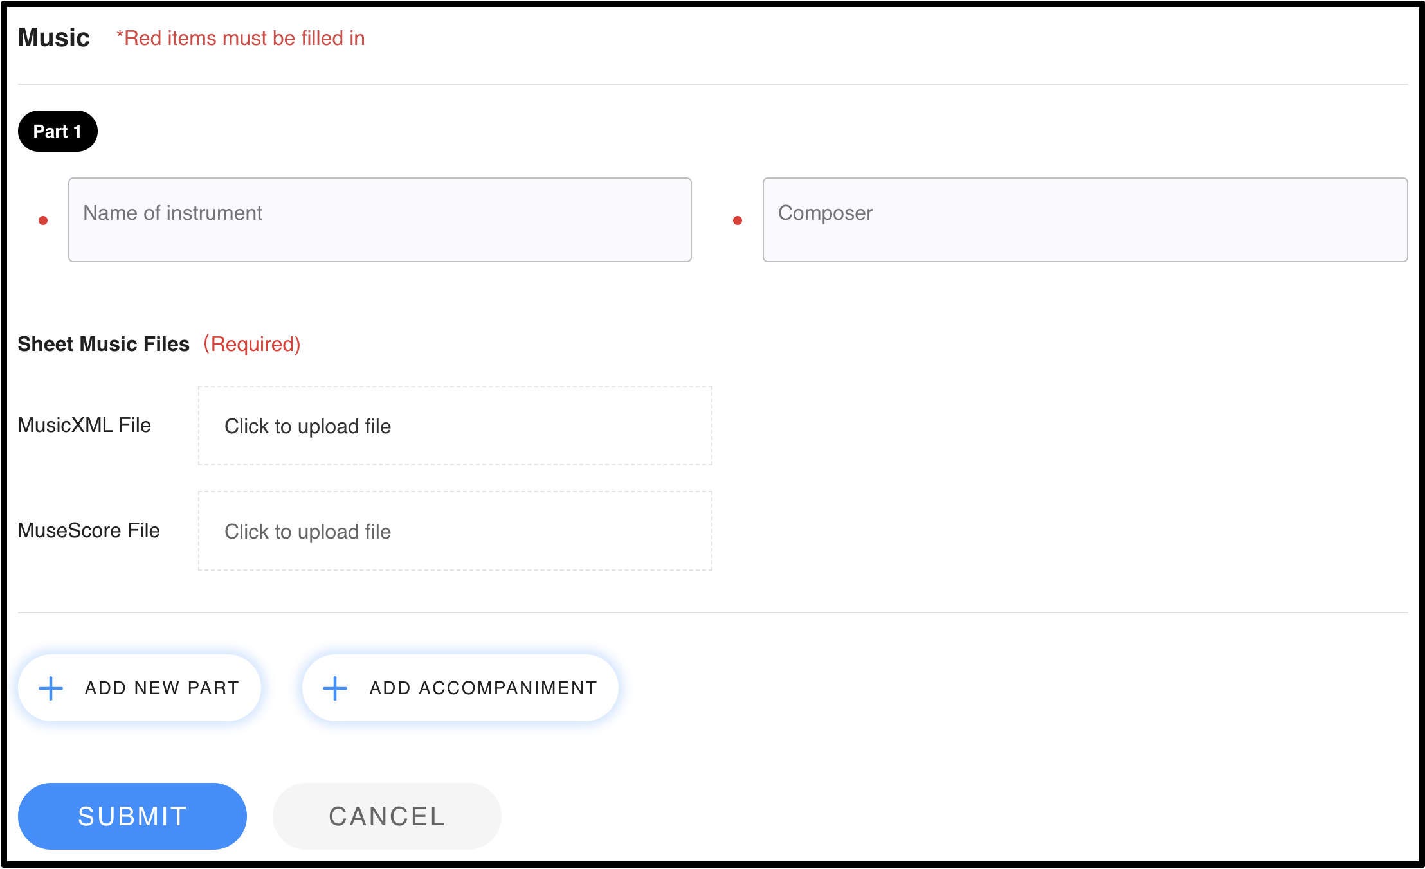Submit the music form
Screen dimensions: 1425x869
pyautogui.click(x=132, y=816)
